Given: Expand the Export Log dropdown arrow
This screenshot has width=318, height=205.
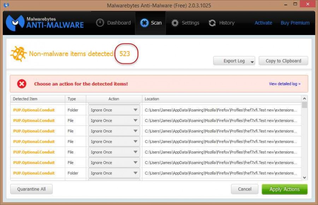Looking at the screenshot, I should point(252,62).
